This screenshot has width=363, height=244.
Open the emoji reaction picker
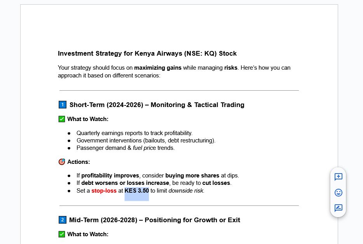pyautogui.click(x=338, y=193)
